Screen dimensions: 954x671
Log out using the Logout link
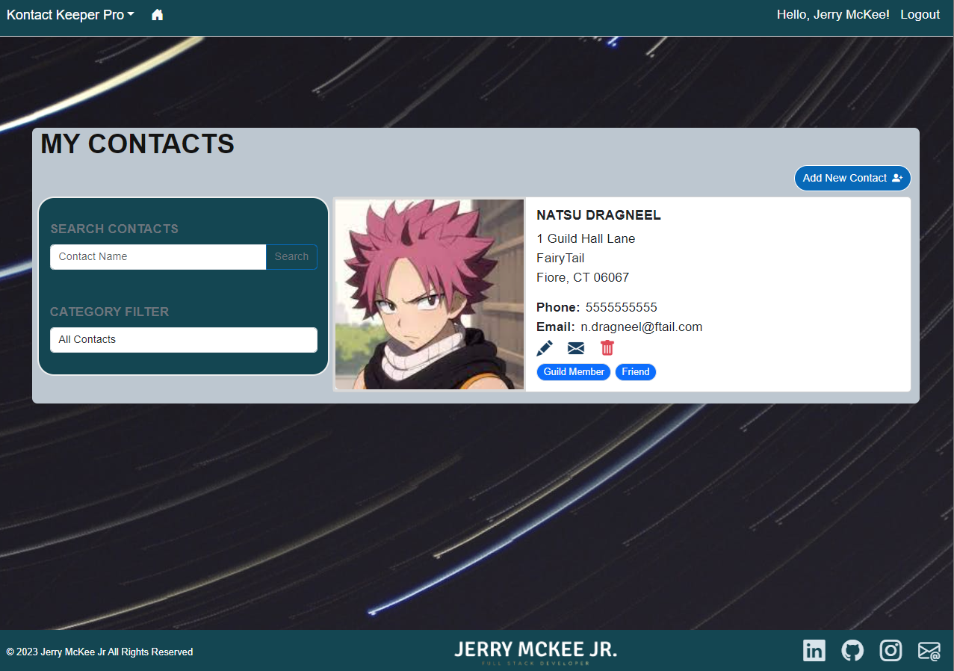click(x=920, y=15)
